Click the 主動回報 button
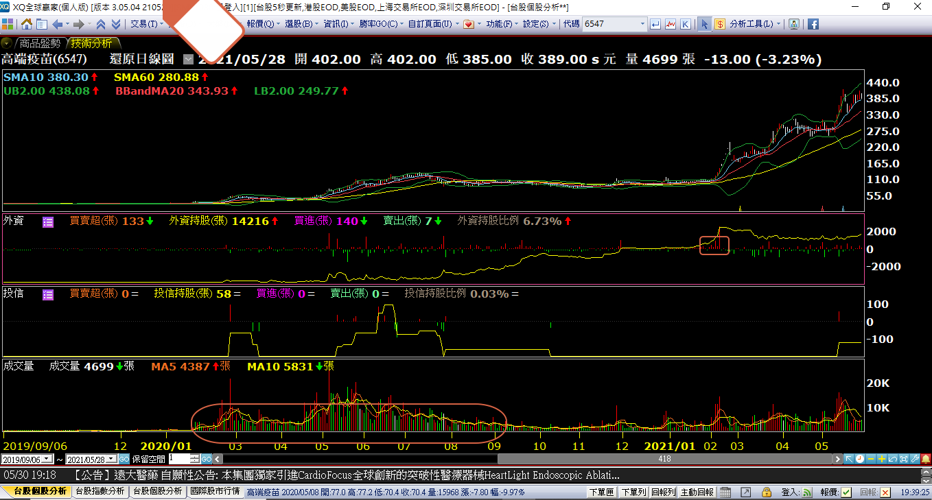932x500 pixels. click(x=697, y=492)
